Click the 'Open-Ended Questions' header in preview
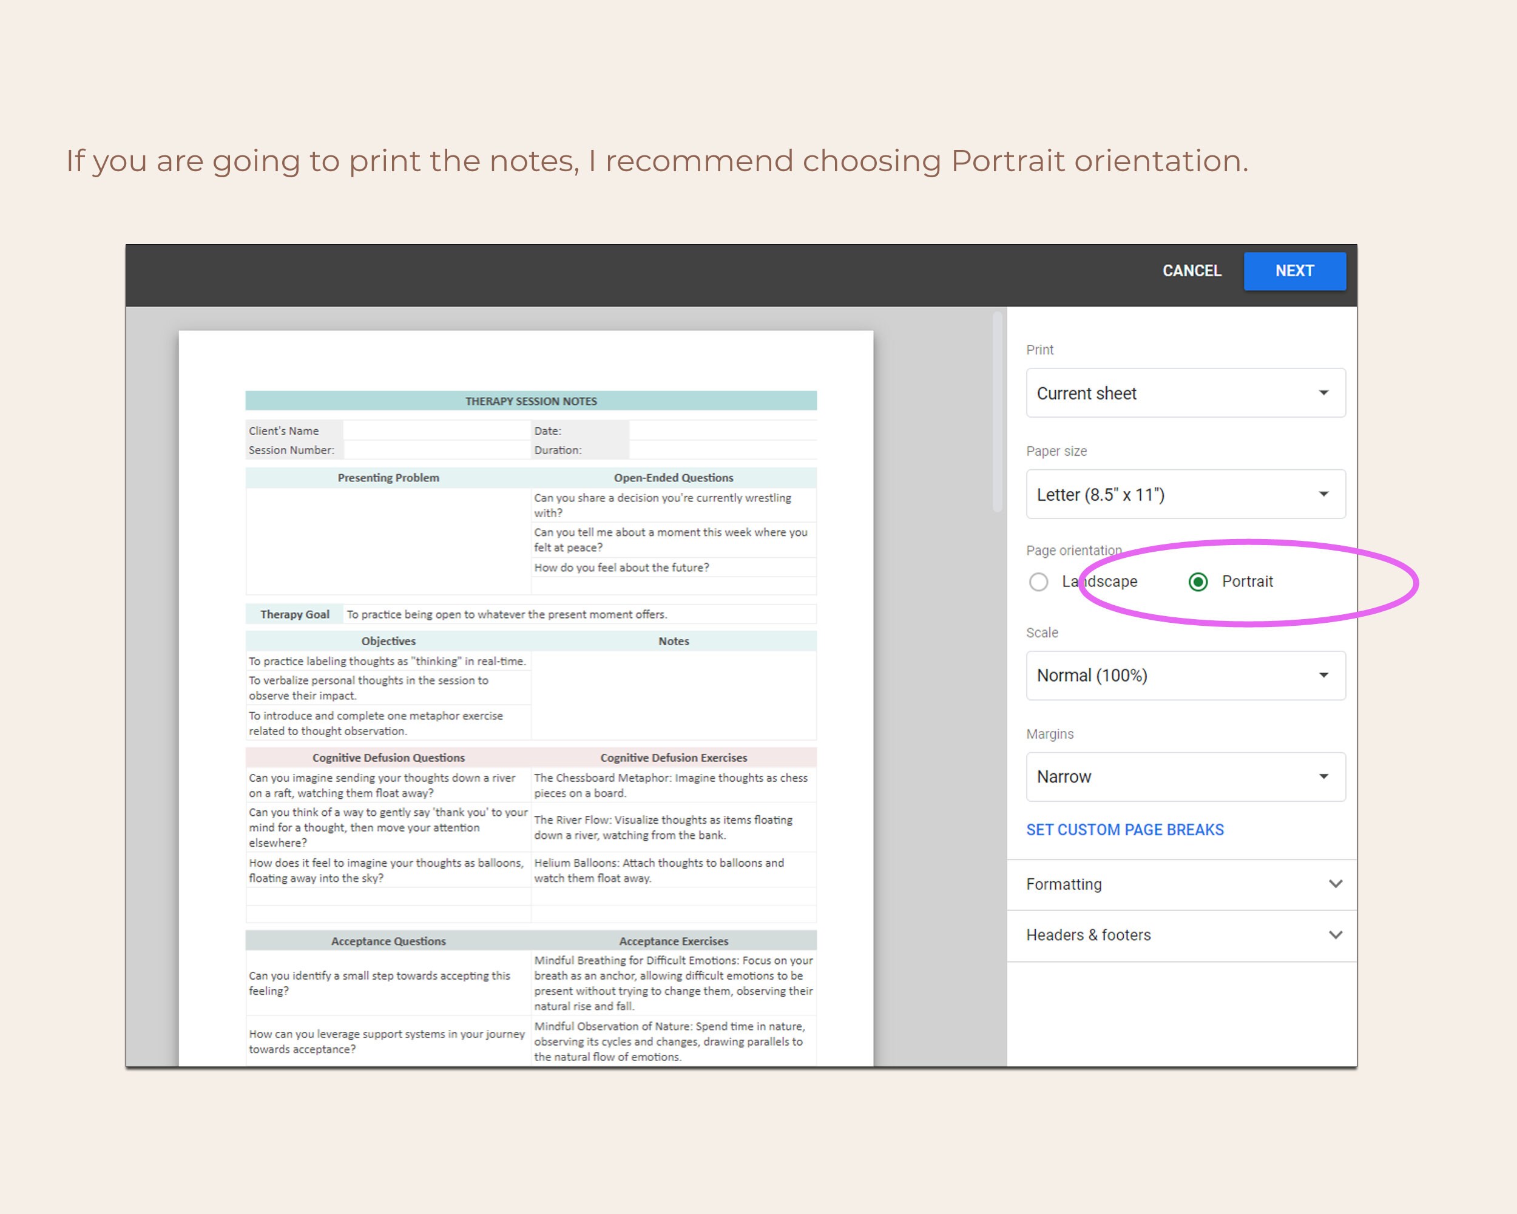This screenshot has width=1517, height=1214. coord(674,478)
